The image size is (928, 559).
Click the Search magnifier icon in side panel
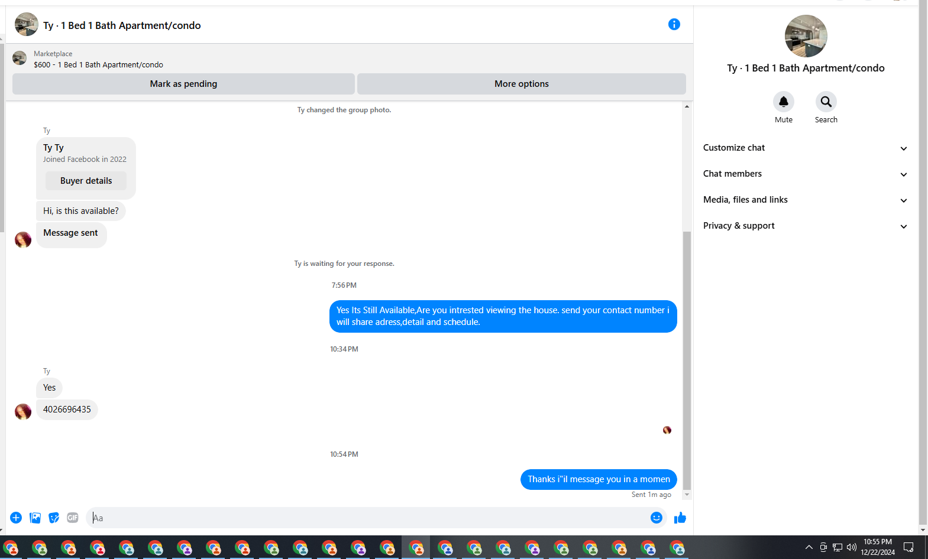(x=826, y=102)
